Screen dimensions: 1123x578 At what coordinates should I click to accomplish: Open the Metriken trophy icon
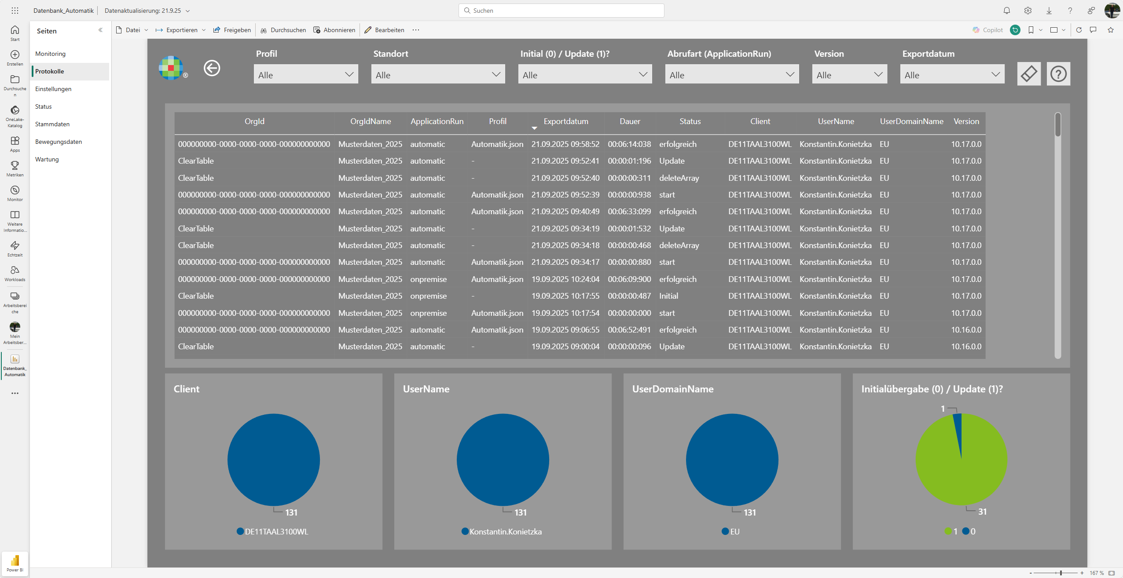coord(15,168)
